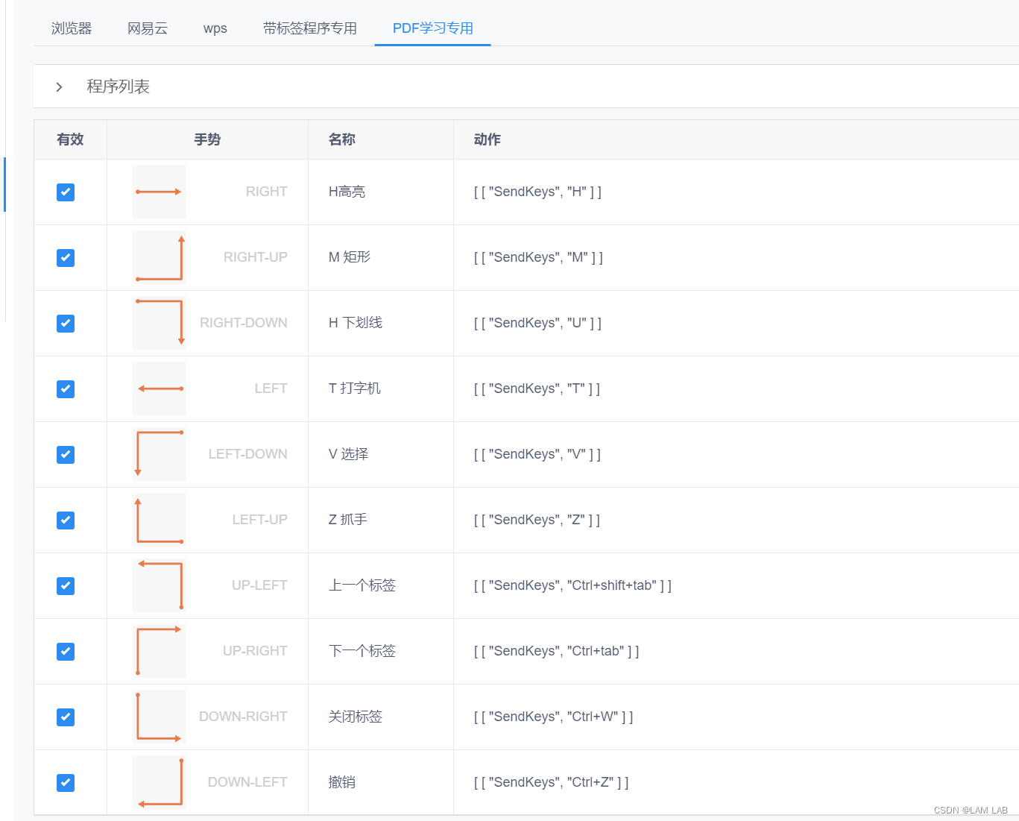This screenshot has width=1019, height=821.
Task: Select the DOWN-LEFT gesture label
Action: tap(247, 782)
